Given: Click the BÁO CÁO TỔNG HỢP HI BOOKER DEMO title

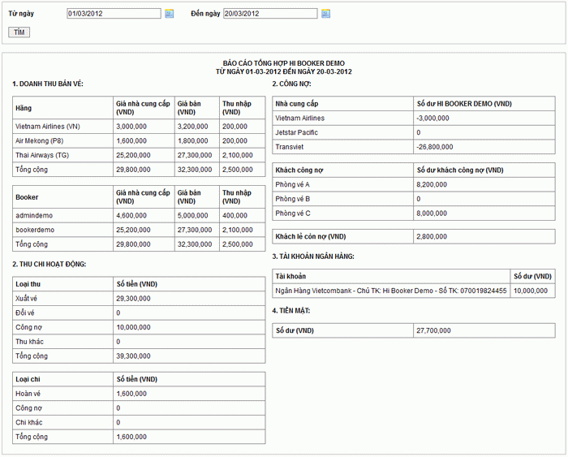Looking at the screenshot, I should coord(284,63).
